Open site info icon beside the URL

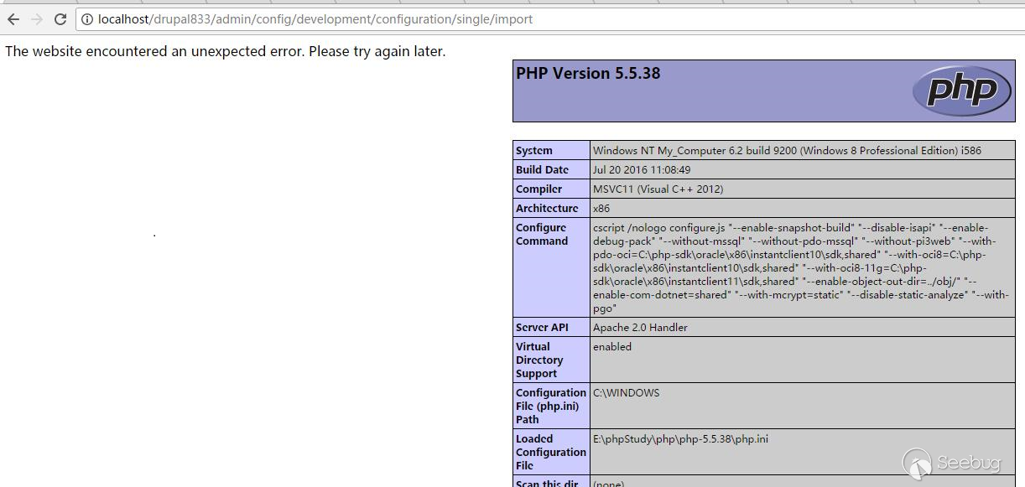click(x=87, y=19)
